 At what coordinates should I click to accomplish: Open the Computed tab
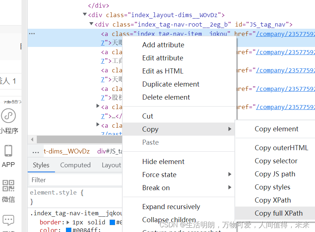click(75, 165)
